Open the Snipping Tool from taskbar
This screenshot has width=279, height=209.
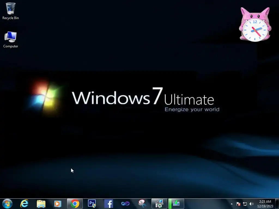[x=142, y=204]
